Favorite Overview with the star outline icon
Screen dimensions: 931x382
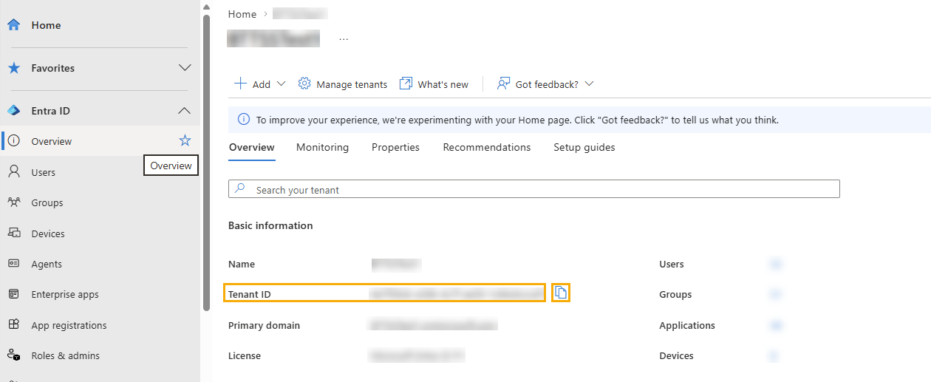click(185, 140)
